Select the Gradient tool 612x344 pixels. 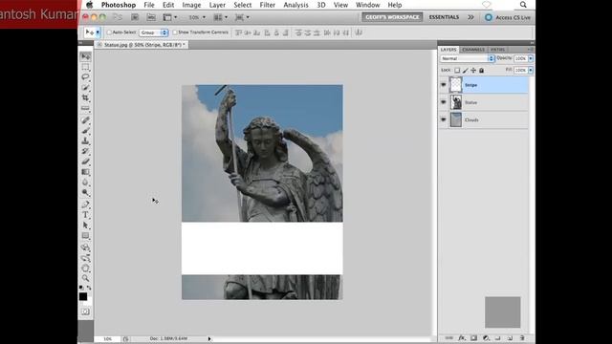pyautogui.click(x=85, y=172)
